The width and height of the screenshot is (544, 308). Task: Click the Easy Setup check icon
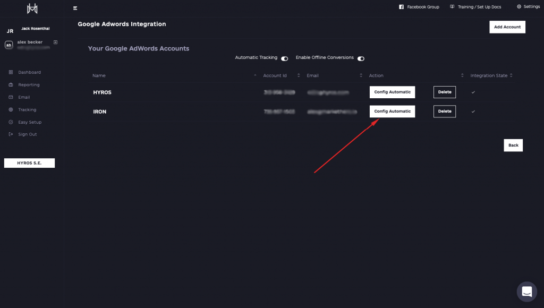[11, 122]
